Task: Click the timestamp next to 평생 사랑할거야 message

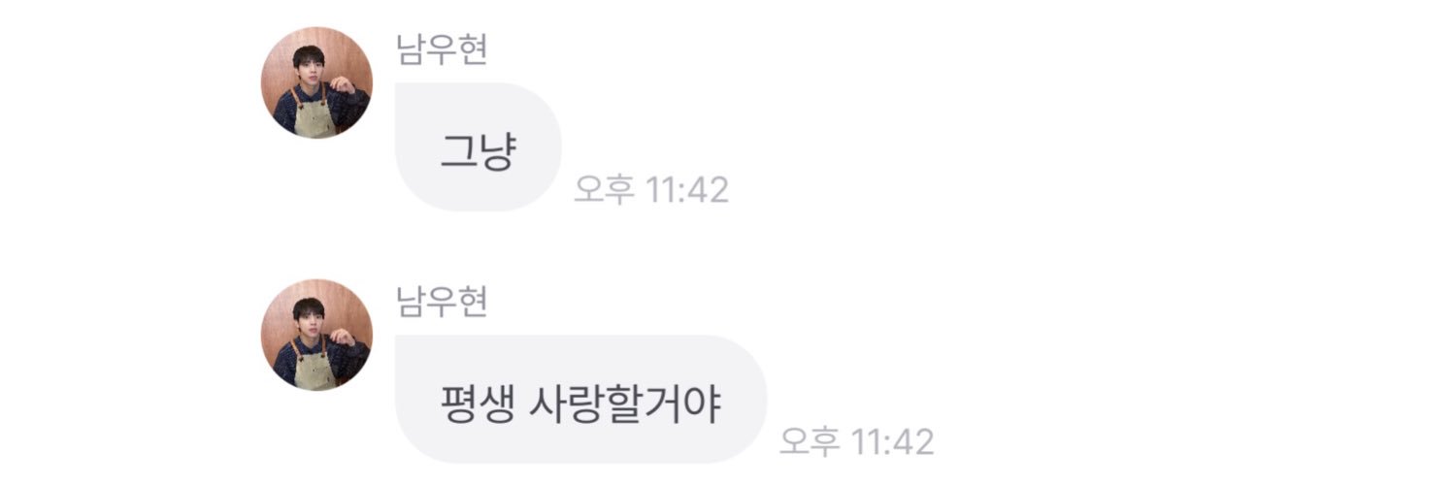Action: [856, 441]
